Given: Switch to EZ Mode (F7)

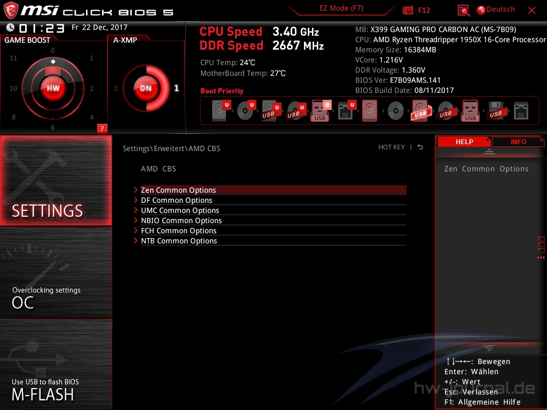Looking at the screenshot, I should 341,9.
